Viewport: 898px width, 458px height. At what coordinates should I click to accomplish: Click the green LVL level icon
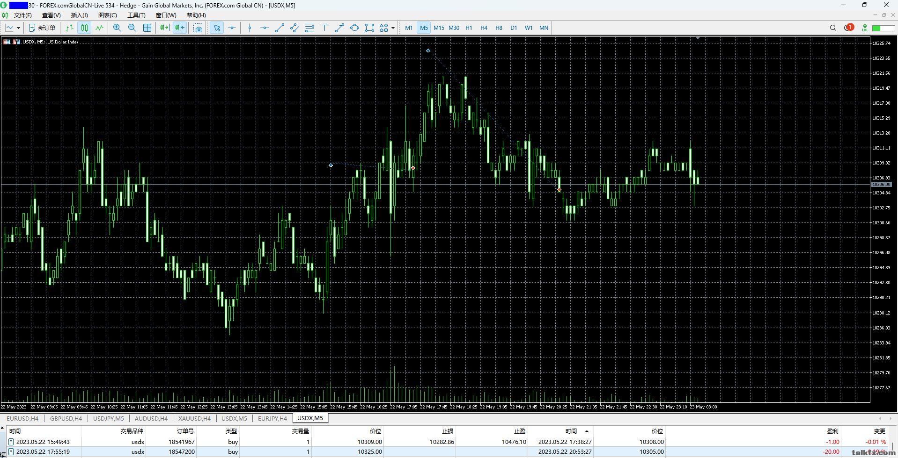(865, 28)
